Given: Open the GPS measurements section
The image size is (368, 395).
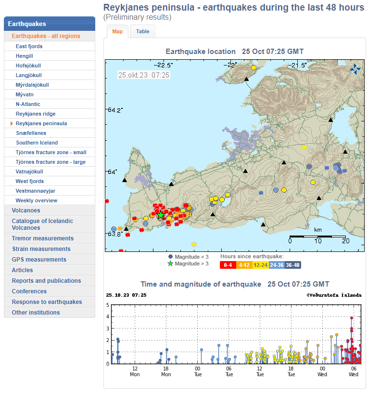Looking at the screenshot, I should click(38, 260).
